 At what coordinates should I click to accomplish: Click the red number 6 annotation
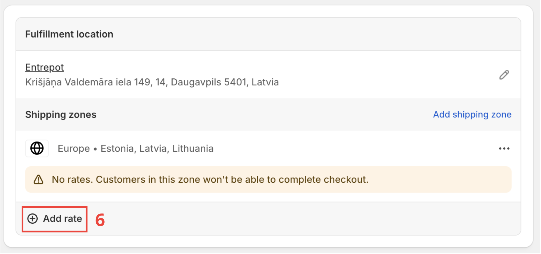pos(100,220)
